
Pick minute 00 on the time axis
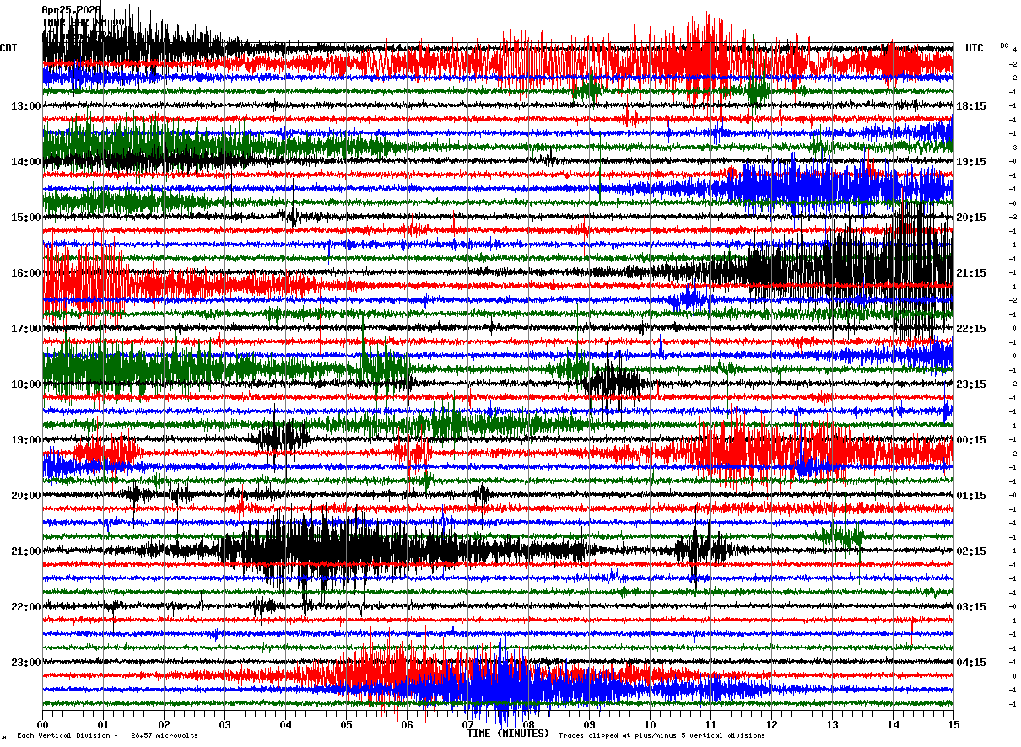(42, 724)
